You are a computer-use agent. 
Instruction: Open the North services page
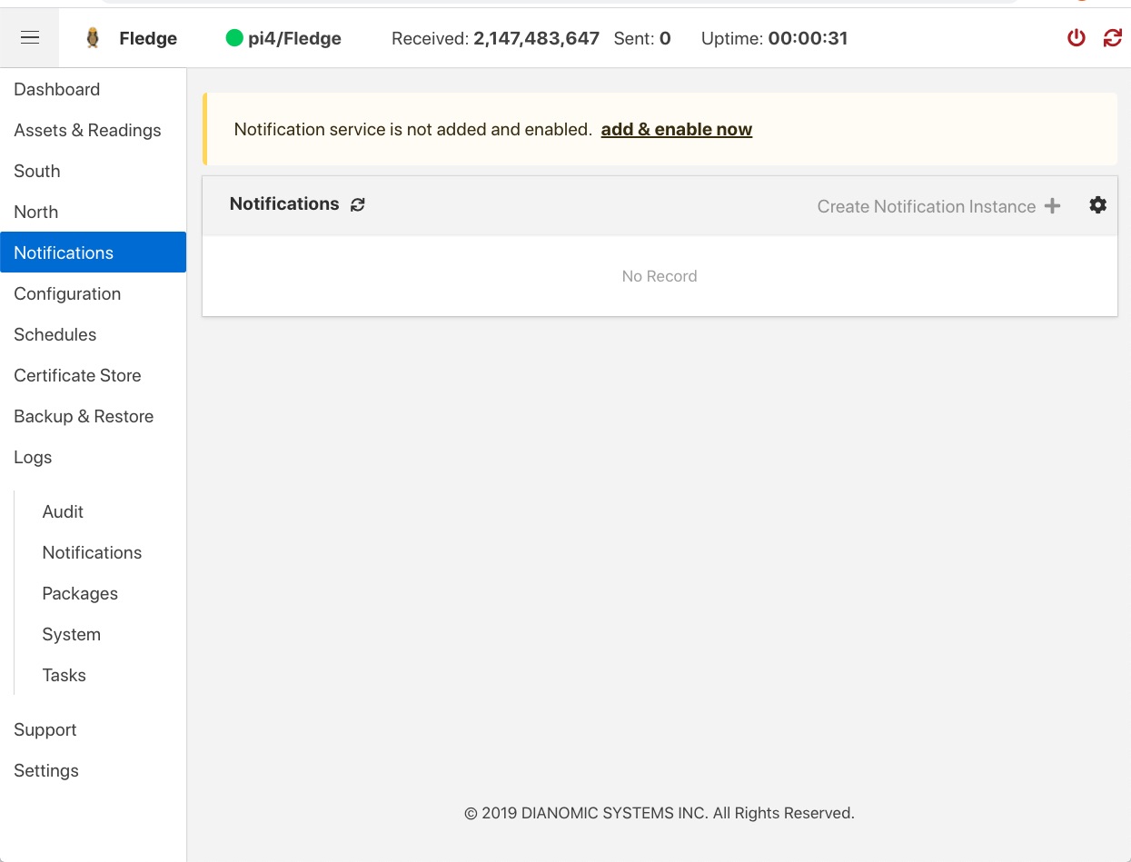pos(35,212)
